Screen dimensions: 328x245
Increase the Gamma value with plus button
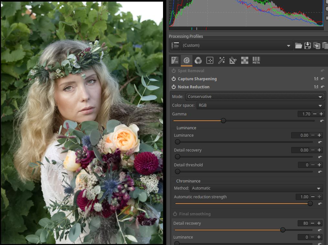tap(321, 114)
